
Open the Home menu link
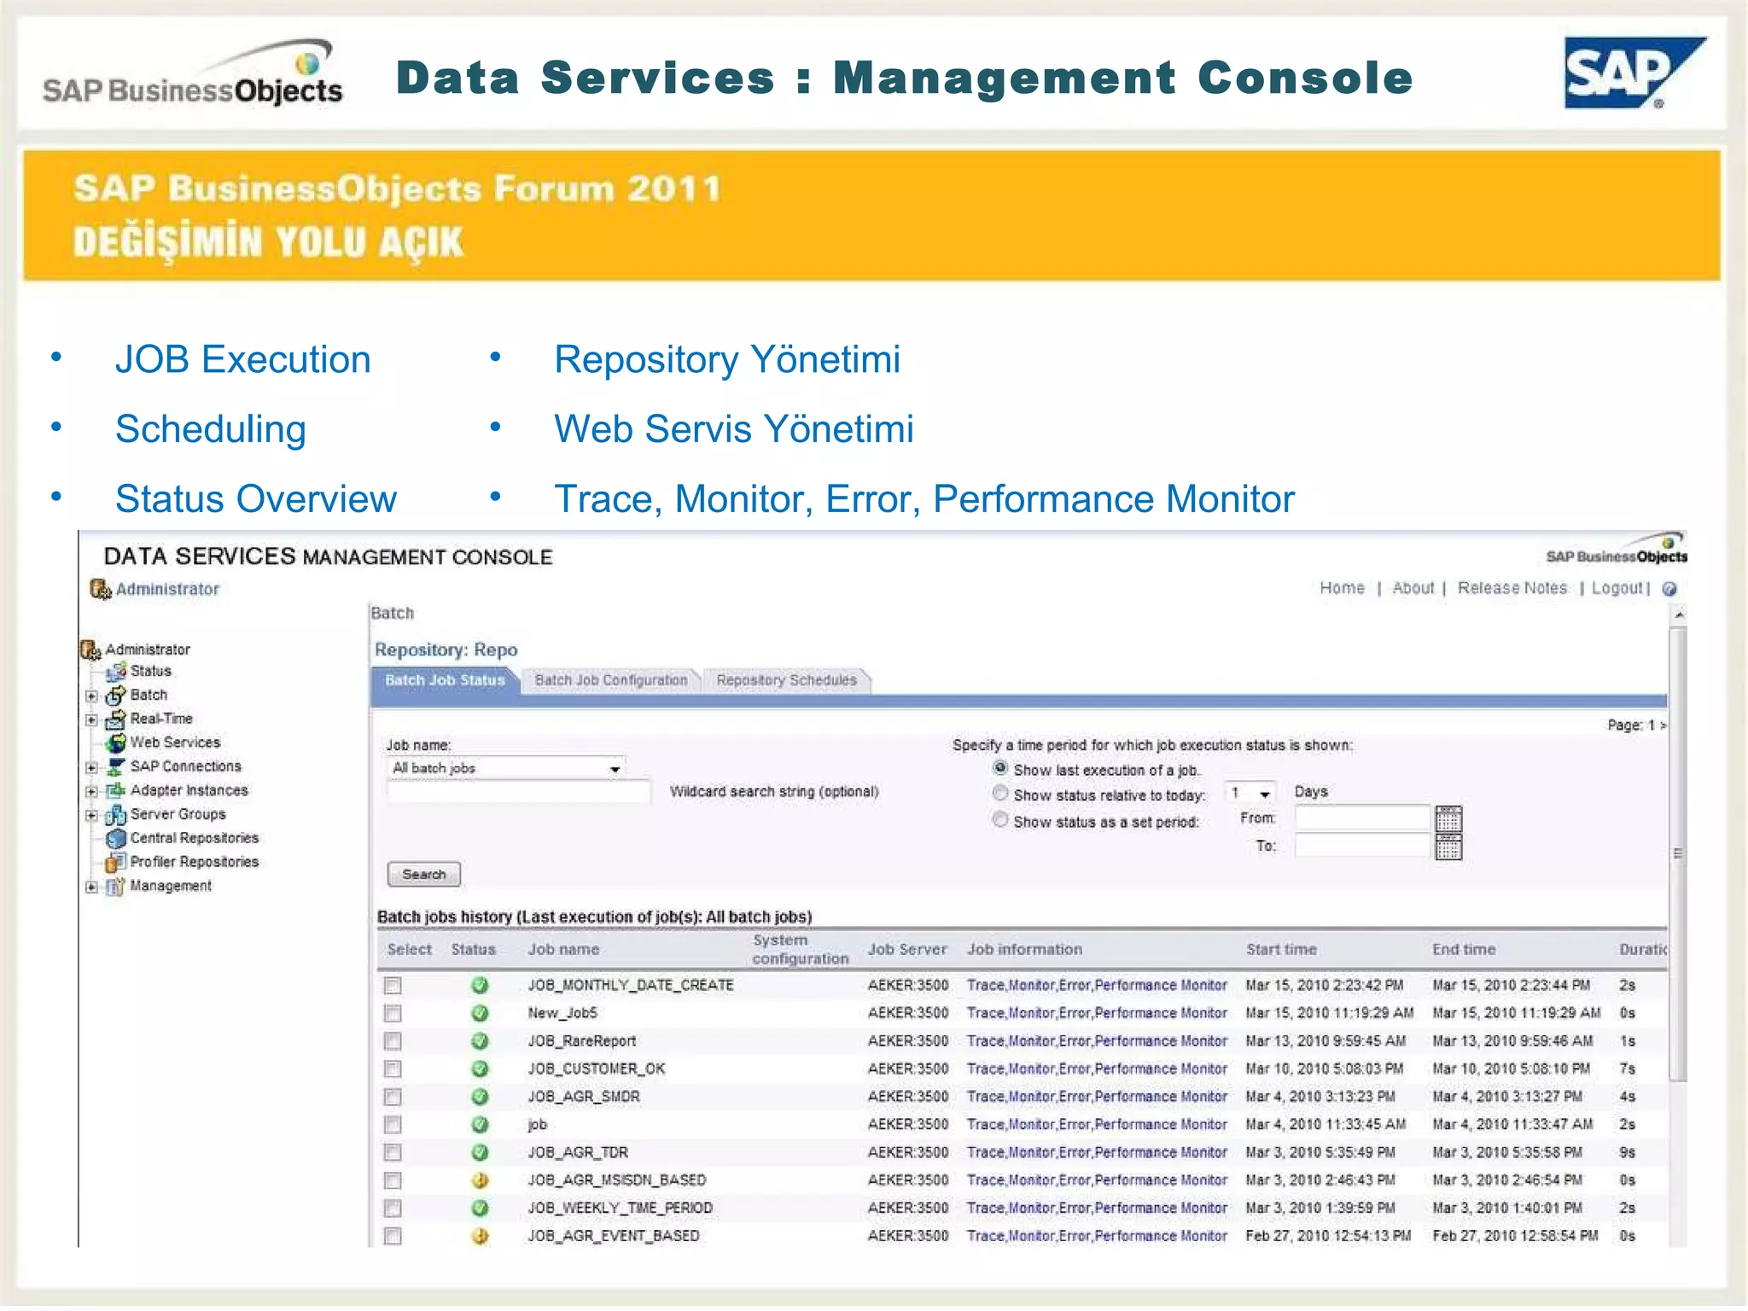pos(1342,588)
